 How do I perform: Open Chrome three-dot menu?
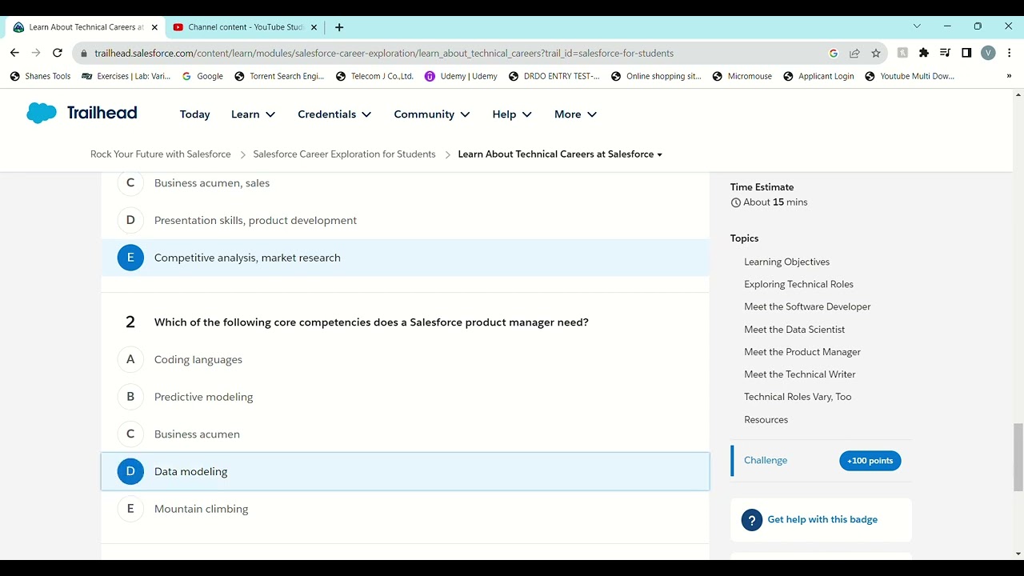pyautogui.click(x=1010, y=53)
